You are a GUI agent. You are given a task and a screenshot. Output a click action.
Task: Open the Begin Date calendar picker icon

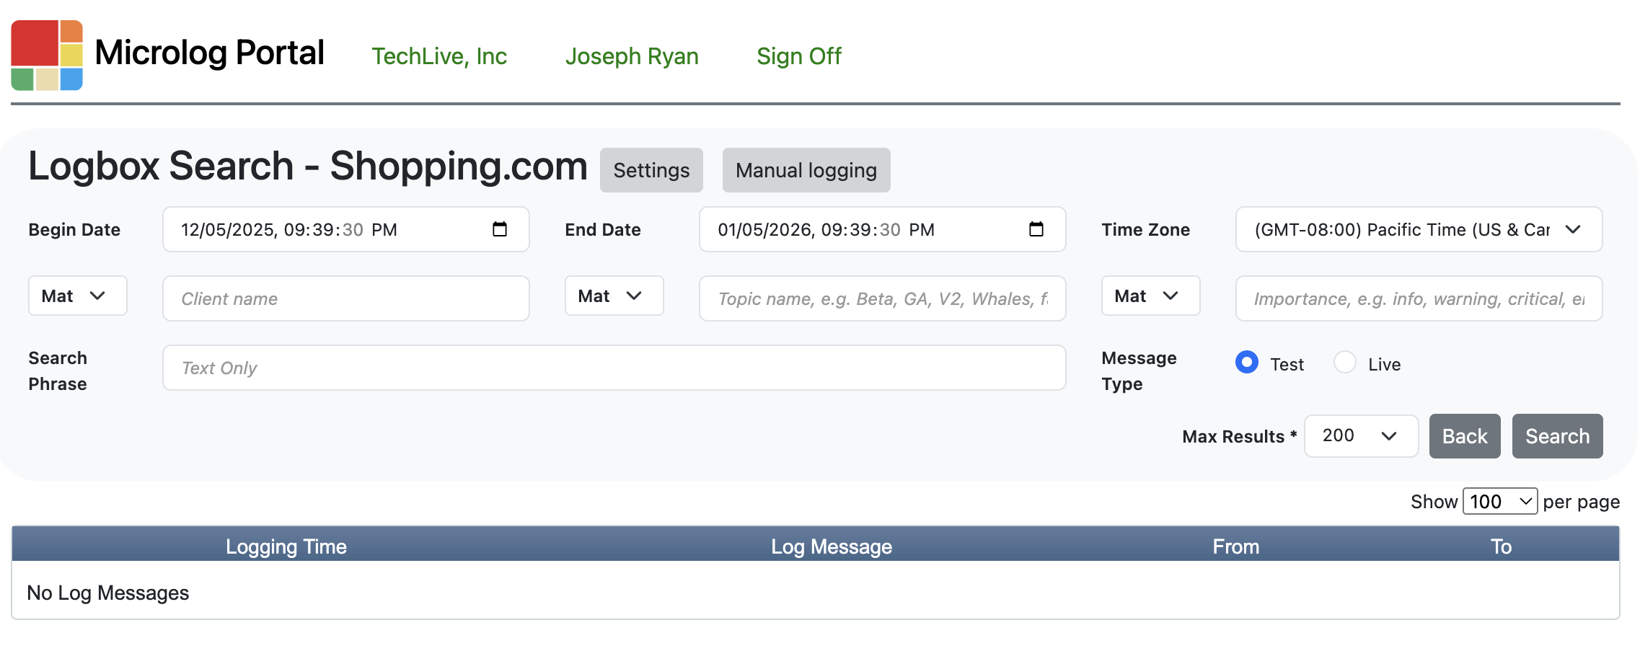coord(499,229)
